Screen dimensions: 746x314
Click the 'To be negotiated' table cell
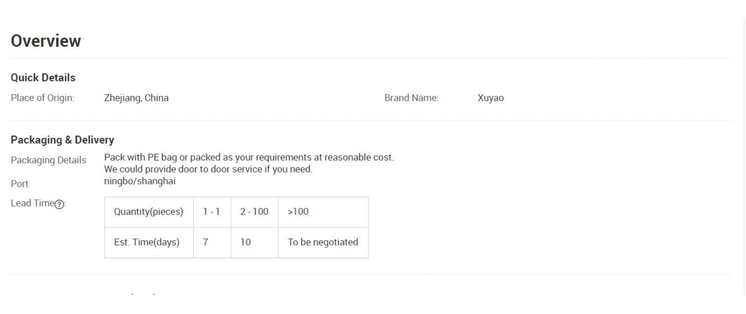tap(323, 243)
